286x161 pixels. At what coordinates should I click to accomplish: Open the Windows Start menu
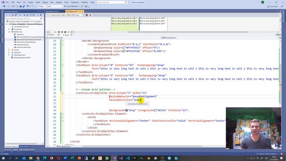[3, 158]
